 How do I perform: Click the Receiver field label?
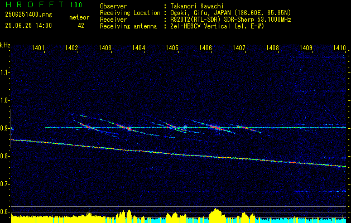(113, 20)
